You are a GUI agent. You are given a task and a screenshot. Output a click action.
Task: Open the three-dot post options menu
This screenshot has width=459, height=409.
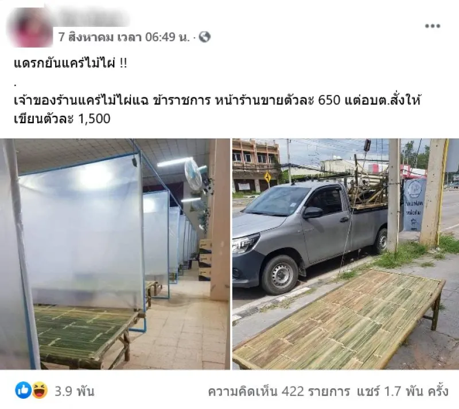(433, 26)
